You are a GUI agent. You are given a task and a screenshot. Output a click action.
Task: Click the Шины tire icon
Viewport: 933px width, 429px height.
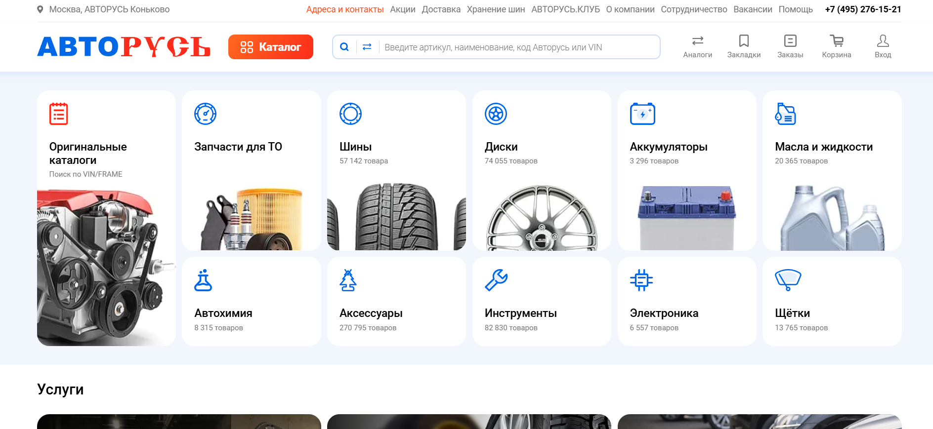350,114
